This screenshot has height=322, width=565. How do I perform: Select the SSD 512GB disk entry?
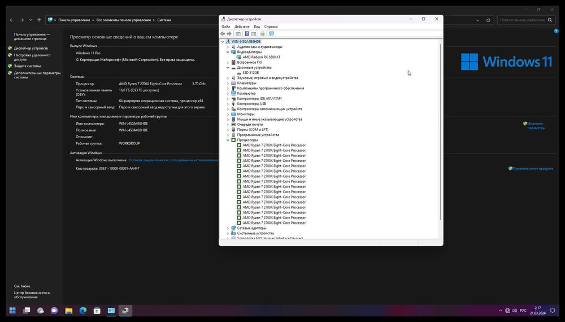[x=251, y=73]
